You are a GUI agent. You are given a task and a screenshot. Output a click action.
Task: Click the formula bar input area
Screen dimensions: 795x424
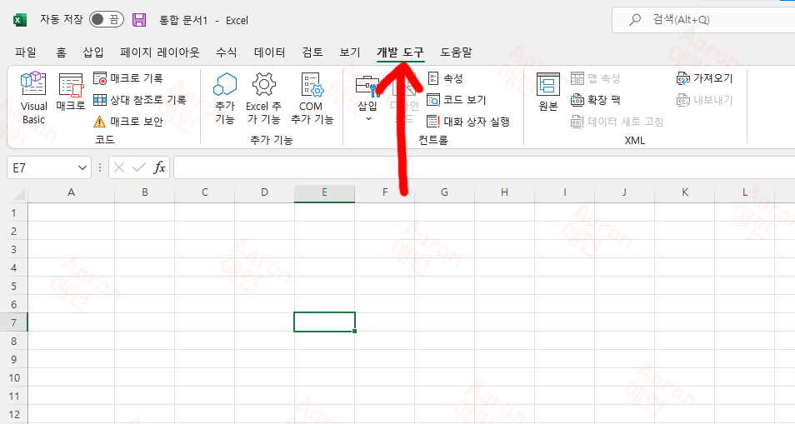484,167
